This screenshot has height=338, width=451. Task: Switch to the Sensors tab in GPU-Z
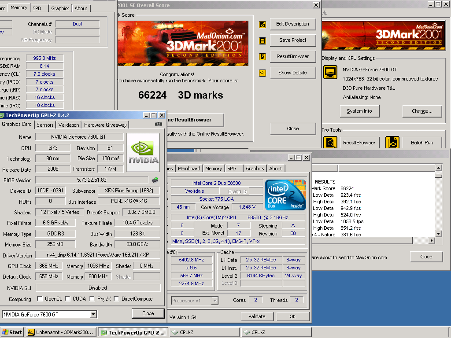45,125
